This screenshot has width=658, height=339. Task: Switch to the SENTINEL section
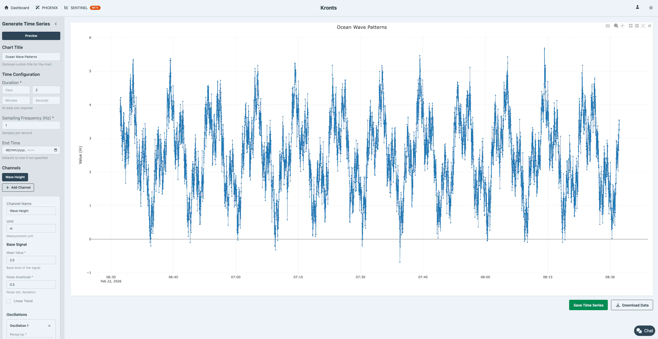[79, 8]
